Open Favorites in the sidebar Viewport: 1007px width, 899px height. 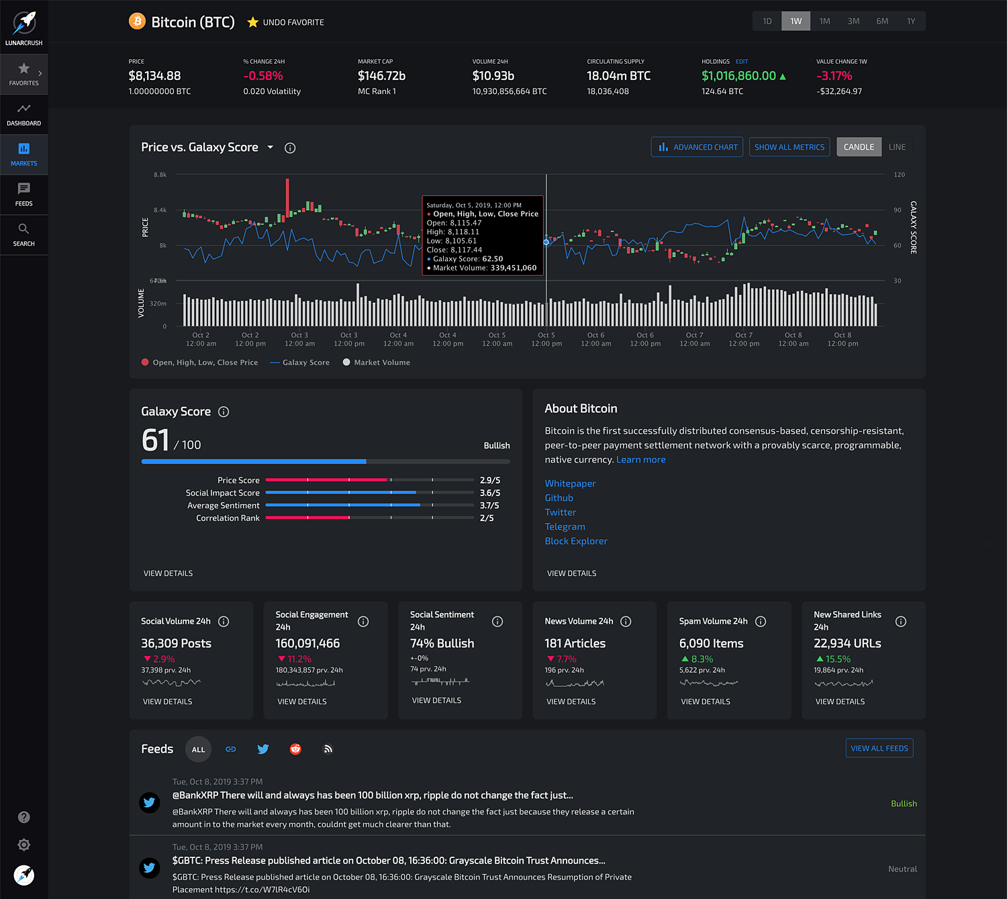tap(23, 74)
